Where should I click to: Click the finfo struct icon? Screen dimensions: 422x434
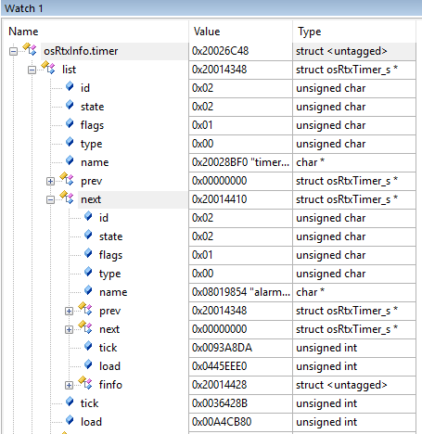[85, 383]
